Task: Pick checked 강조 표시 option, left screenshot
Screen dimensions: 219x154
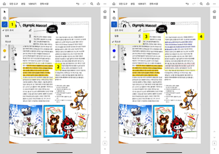Action: [17, 30]
